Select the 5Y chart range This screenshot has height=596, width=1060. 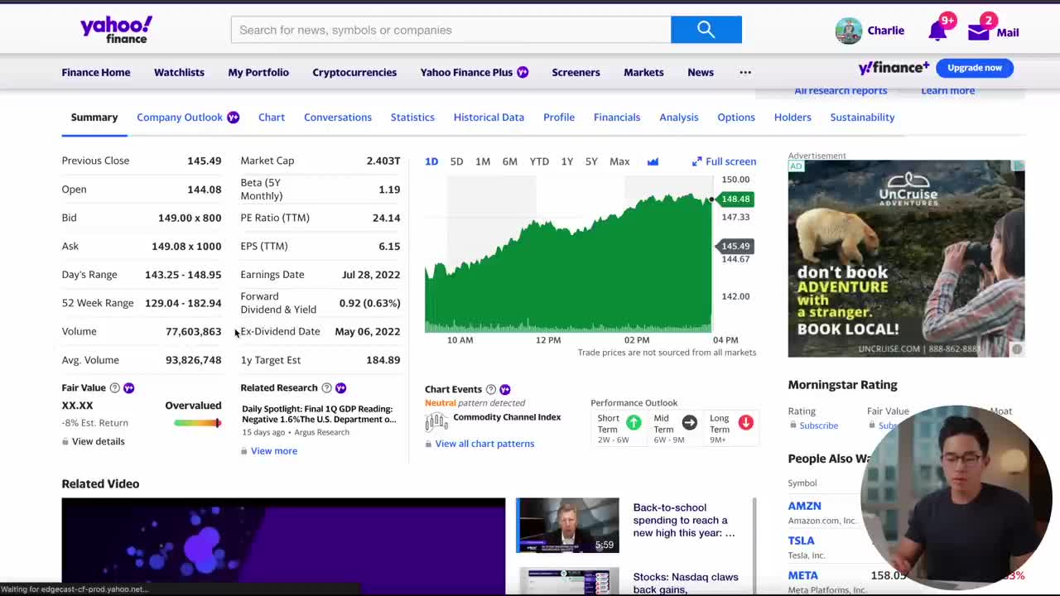click(591, 161)
